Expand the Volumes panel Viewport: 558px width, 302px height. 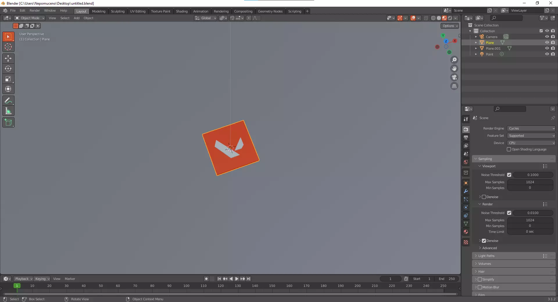click(514, 264)
